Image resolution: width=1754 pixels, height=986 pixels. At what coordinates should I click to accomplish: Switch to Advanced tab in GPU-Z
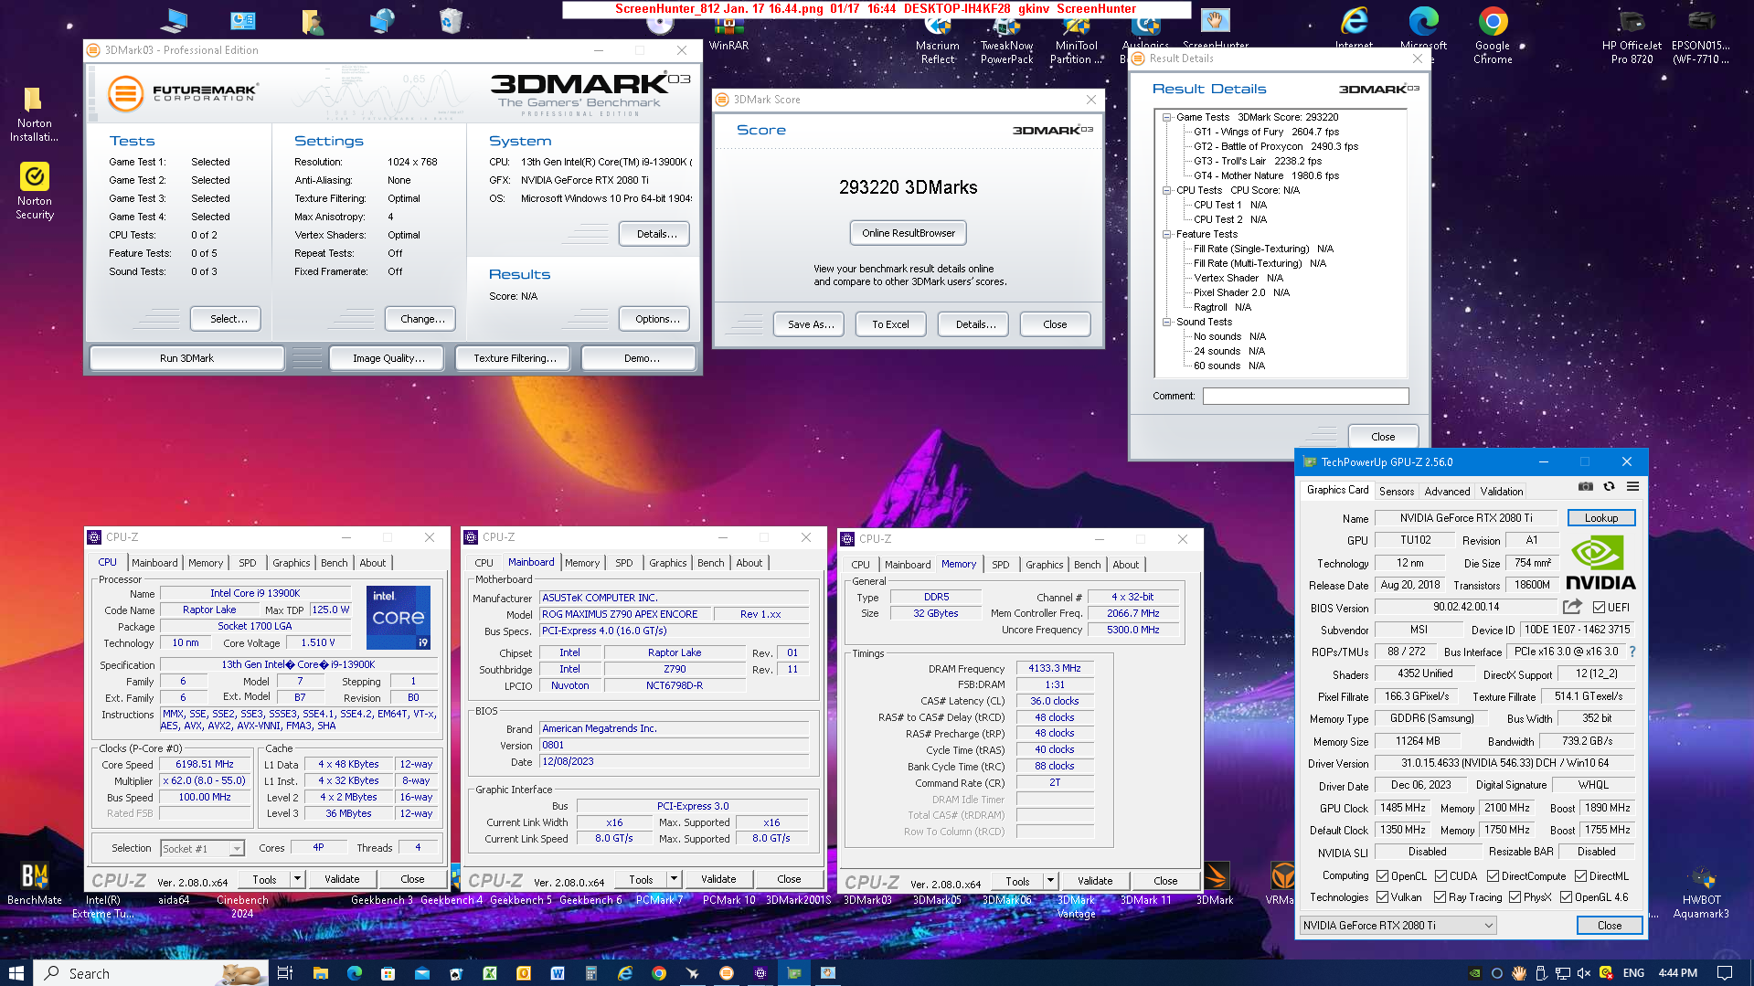click(1447, 491)
